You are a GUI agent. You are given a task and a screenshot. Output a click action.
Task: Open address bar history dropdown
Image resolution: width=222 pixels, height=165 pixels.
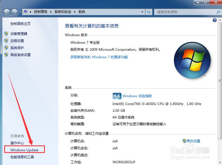(x=142, y=12)
